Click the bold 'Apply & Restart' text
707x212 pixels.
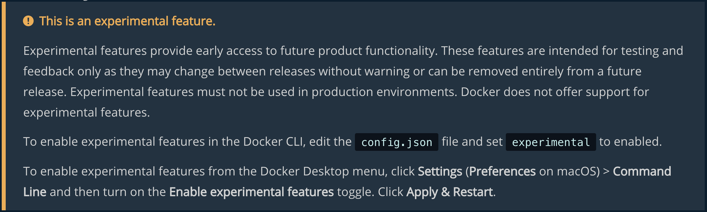450,192
